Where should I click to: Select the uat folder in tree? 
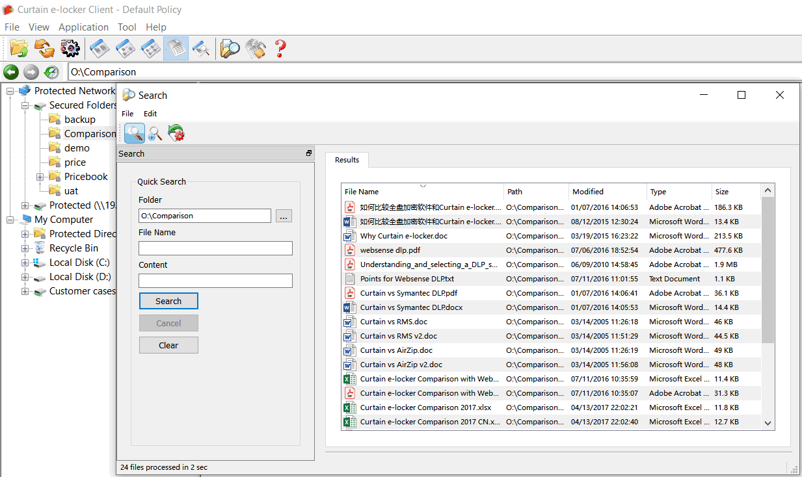point(71,191)
